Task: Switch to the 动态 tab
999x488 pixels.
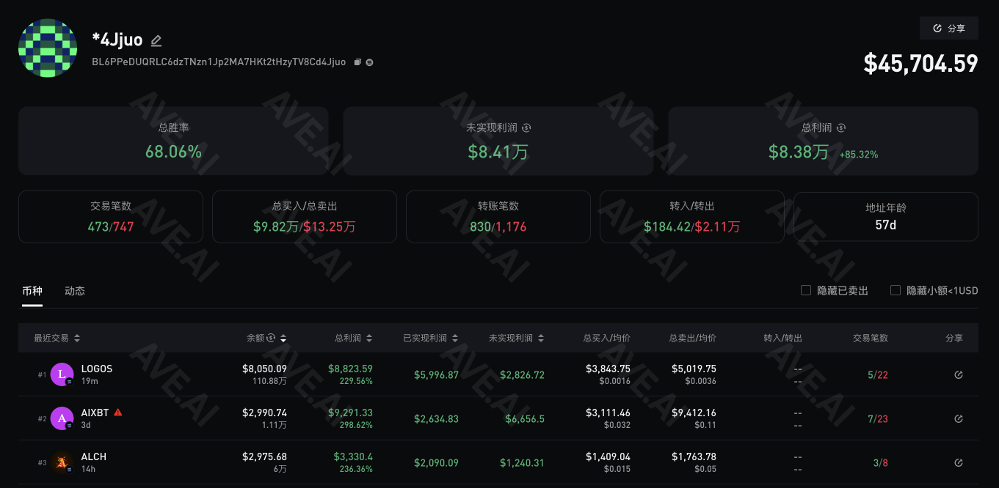Action: click(75, 291)
